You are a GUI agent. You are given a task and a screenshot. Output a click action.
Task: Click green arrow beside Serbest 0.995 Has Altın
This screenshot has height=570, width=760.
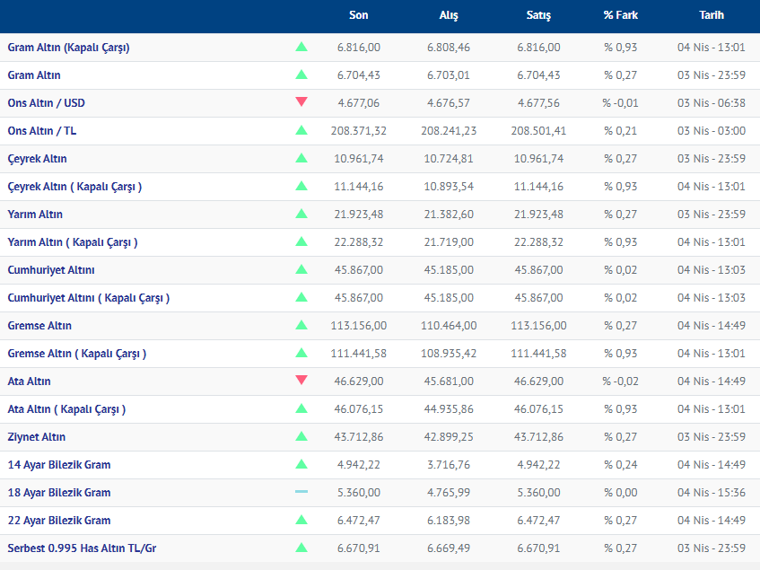pyautogui.click(x=301, y=548)
